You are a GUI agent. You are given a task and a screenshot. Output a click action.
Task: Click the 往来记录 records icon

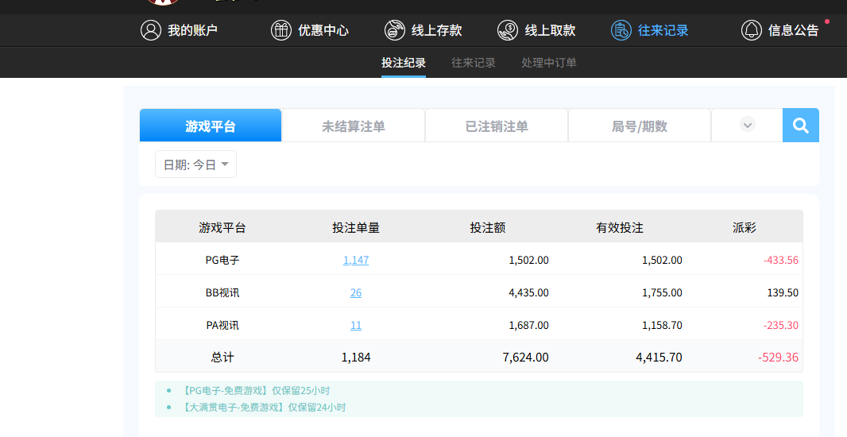click(621, 30)
